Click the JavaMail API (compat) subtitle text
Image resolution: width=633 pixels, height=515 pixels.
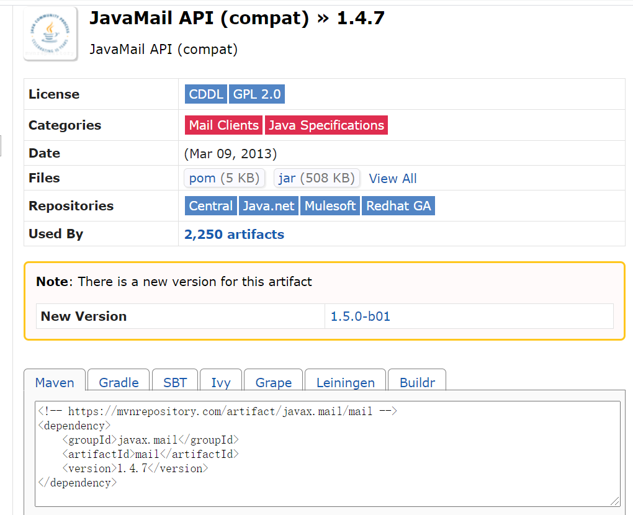coord(163,49)
